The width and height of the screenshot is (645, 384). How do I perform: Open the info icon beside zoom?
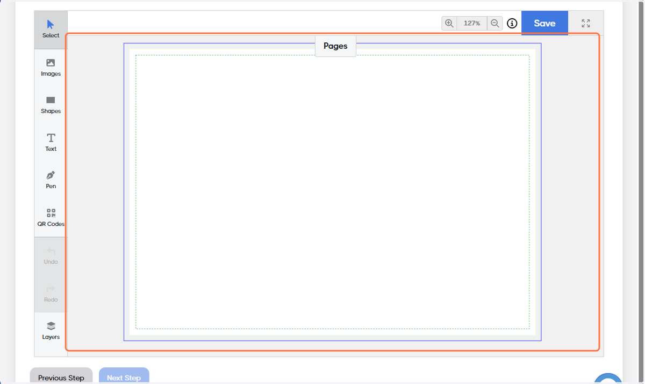point(512,23)
